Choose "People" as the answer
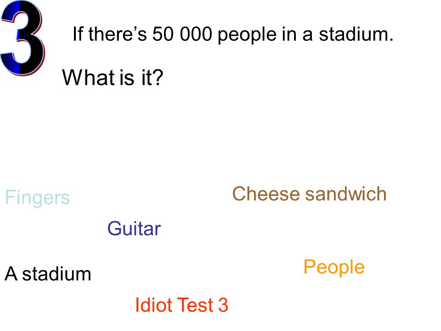 point(334,268)
